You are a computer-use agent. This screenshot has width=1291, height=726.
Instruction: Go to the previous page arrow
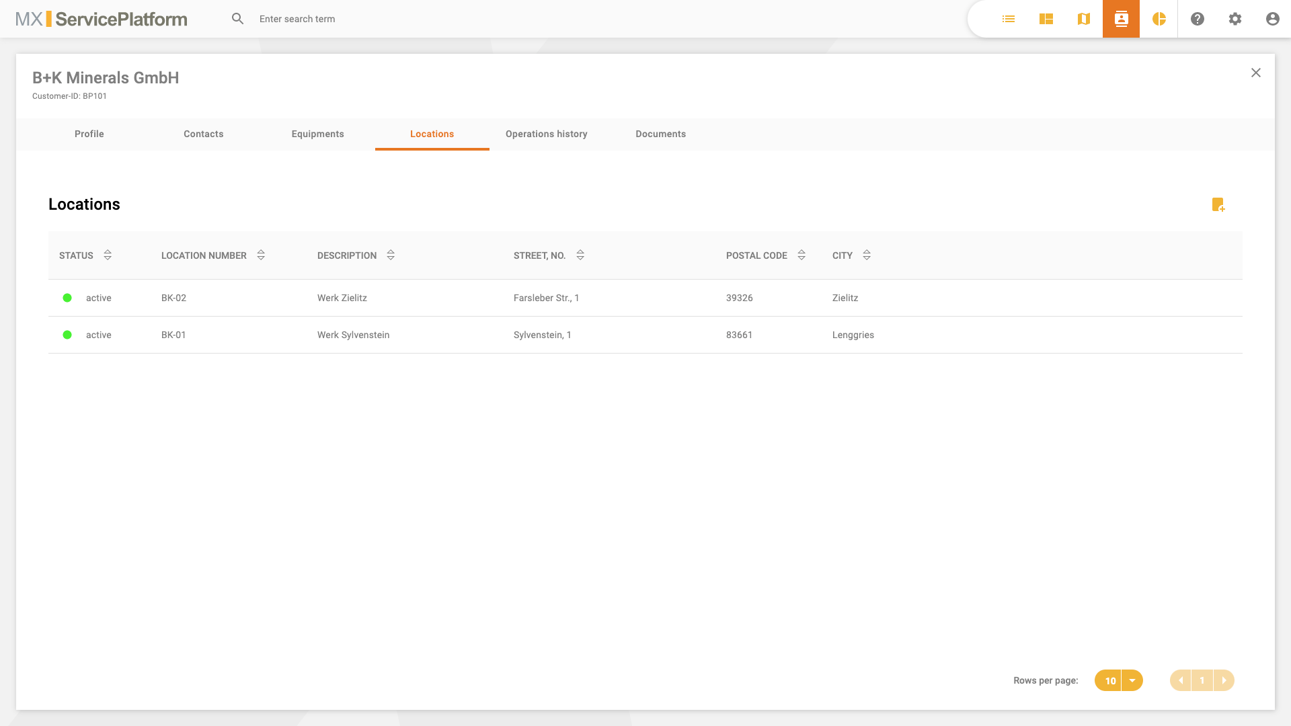(1181, 680)
